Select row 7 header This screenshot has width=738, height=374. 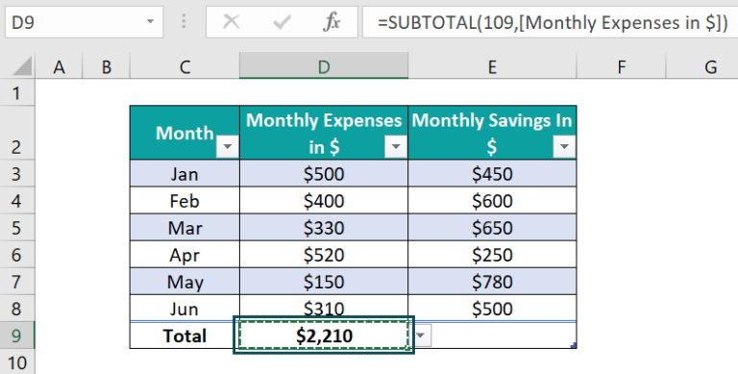point(17,281)
